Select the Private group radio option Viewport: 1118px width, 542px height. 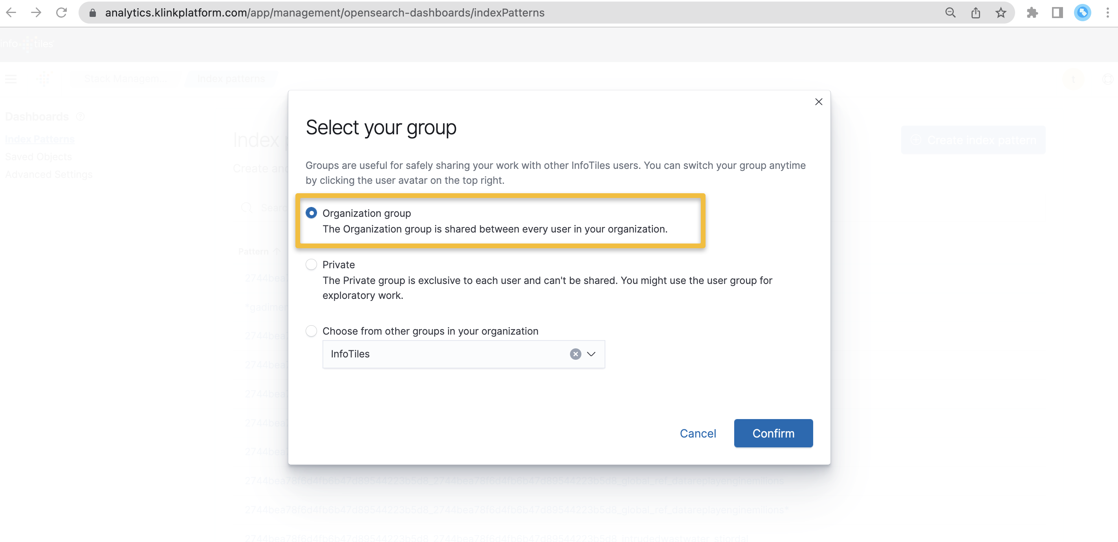pos(311,265)
